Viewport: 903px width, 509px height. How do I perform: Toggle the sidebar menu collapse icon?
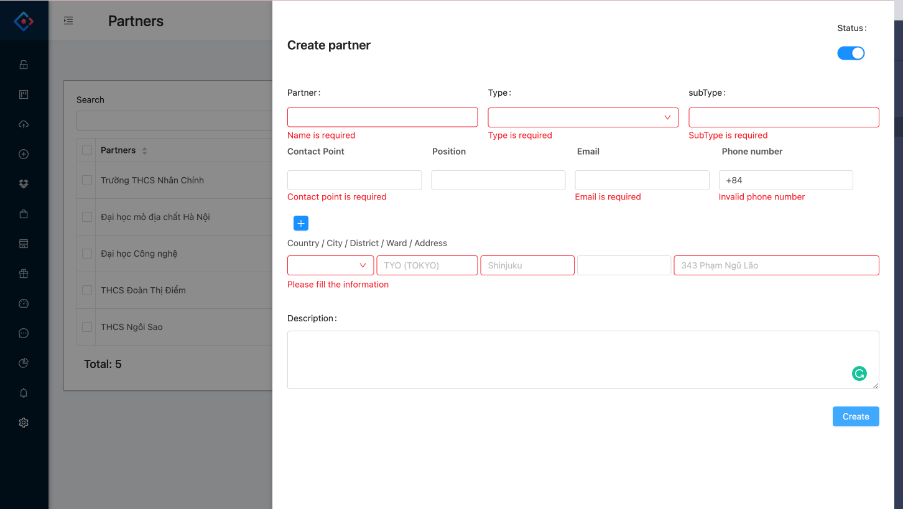coord(68,21)
